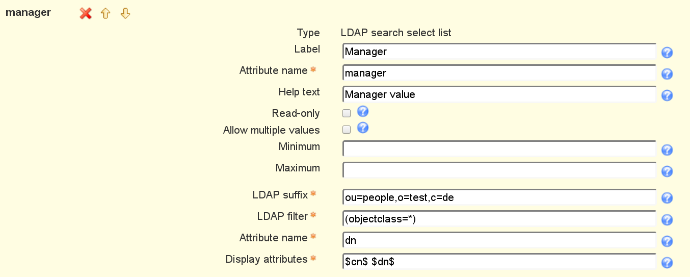Delete the manager field with red X
The image size is (690, 277).
coord(86,14)
